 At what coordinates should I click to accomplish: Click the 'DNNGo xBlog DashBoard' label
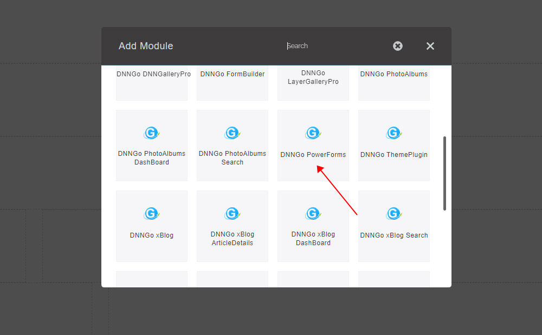[x=313, y=239]
